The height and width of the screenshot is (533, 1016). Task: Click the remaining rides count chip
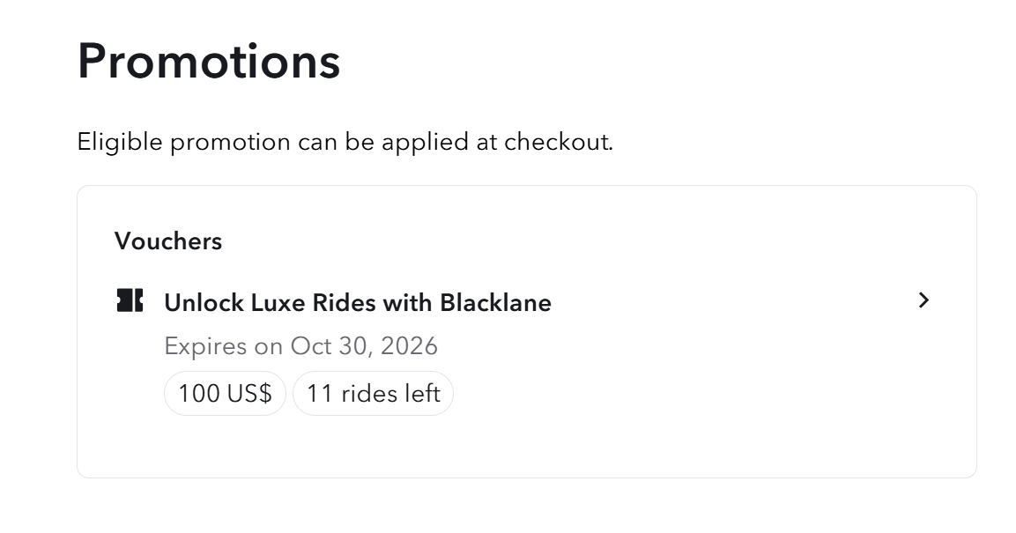tap(373, 393)
